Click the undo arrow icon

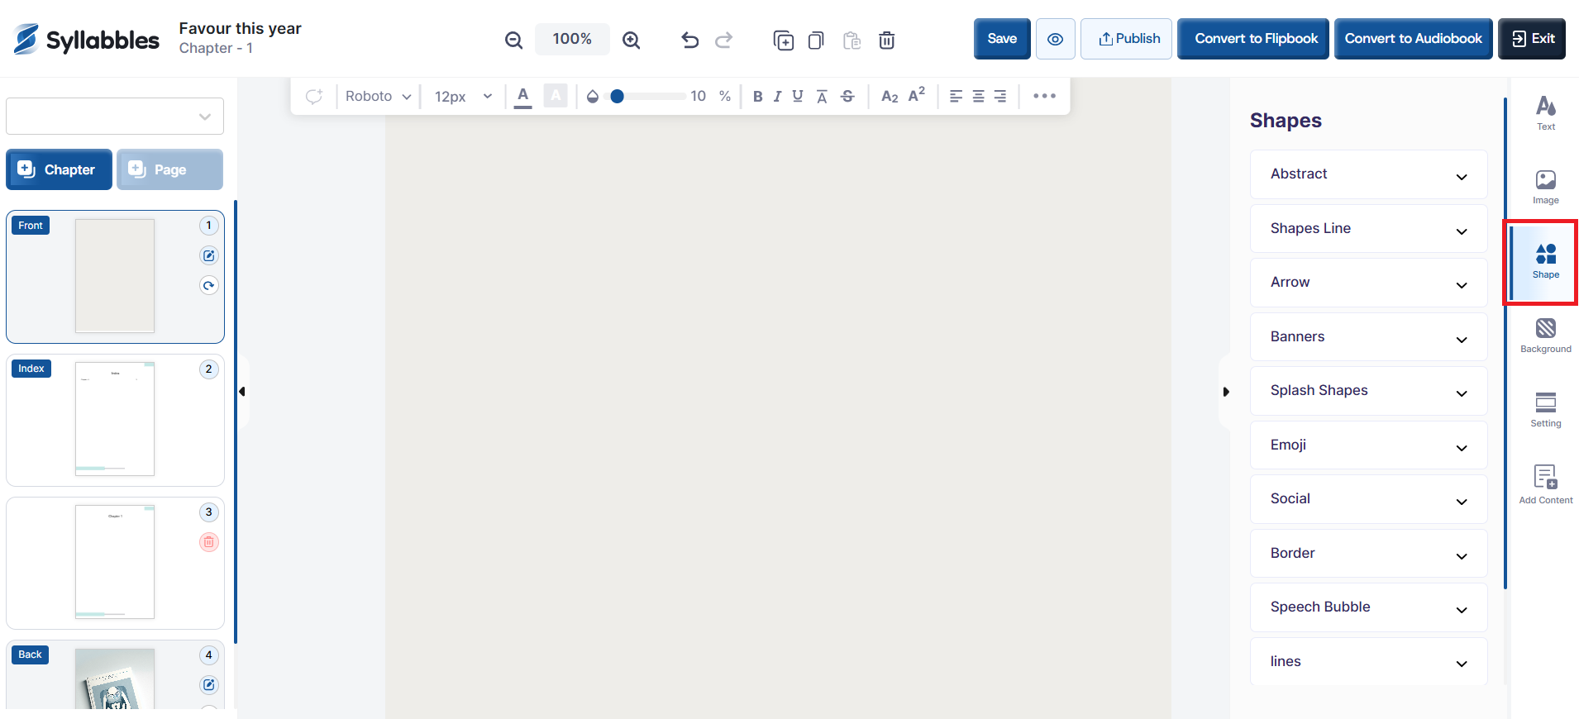pos(689,40)
